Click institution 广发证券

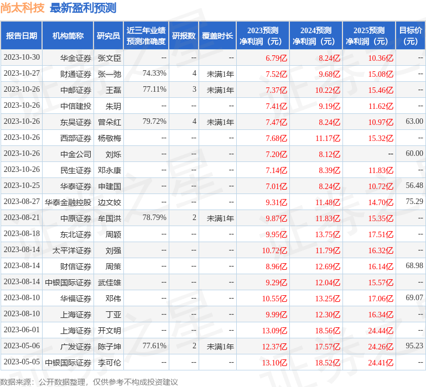[76, 346]
